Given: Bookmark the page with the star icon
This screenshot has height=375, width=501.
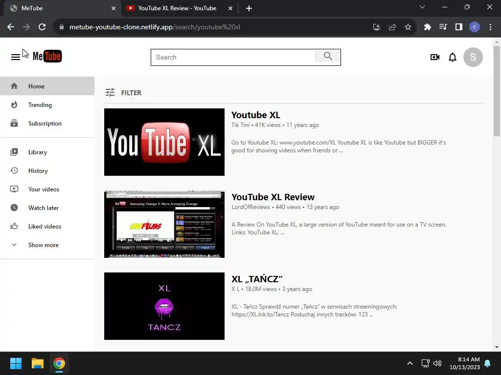Looking at the screenshot, I should (x=408, y=27).
